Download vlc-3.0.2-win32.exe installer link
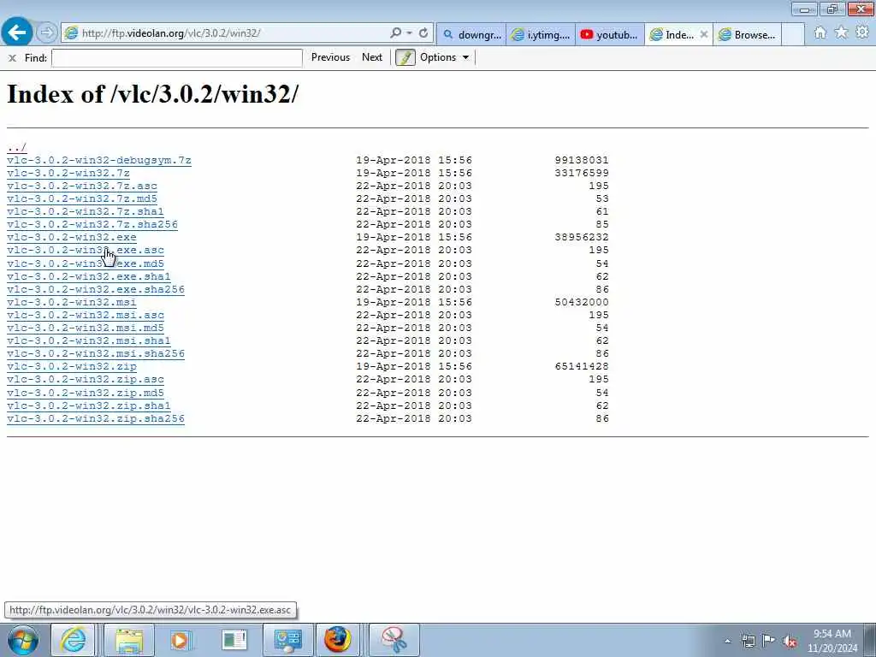The height and width of the screenshot is (657, 876). 72,238
